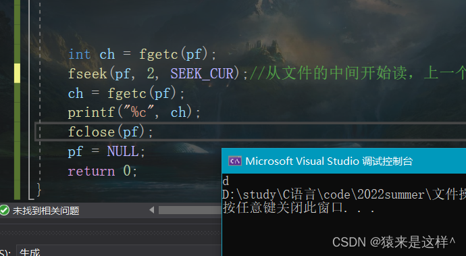
Task: Click the green comment 从文件的中间开始读
Action: [336, 73]
